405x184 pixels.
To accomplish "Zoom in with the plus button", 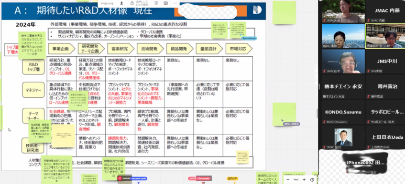I will click(304, 179).
